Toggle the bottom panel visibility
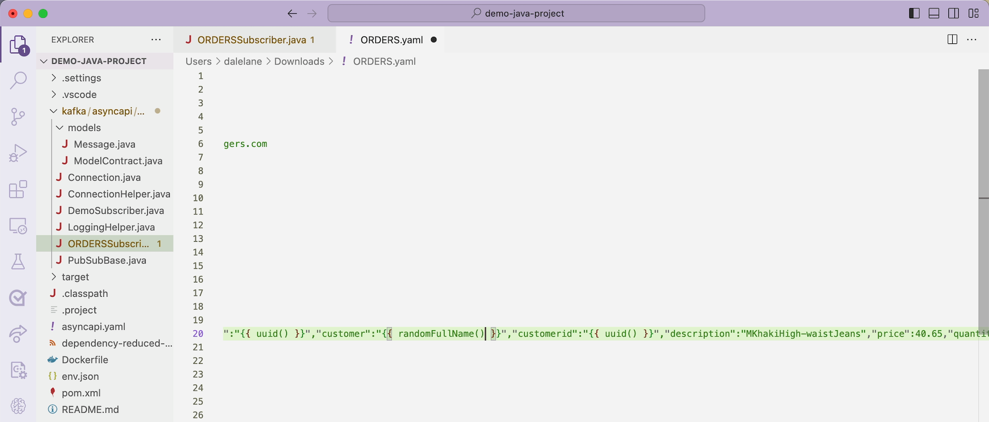Screen dimensions: 989x422 click(x=934, y=13)
